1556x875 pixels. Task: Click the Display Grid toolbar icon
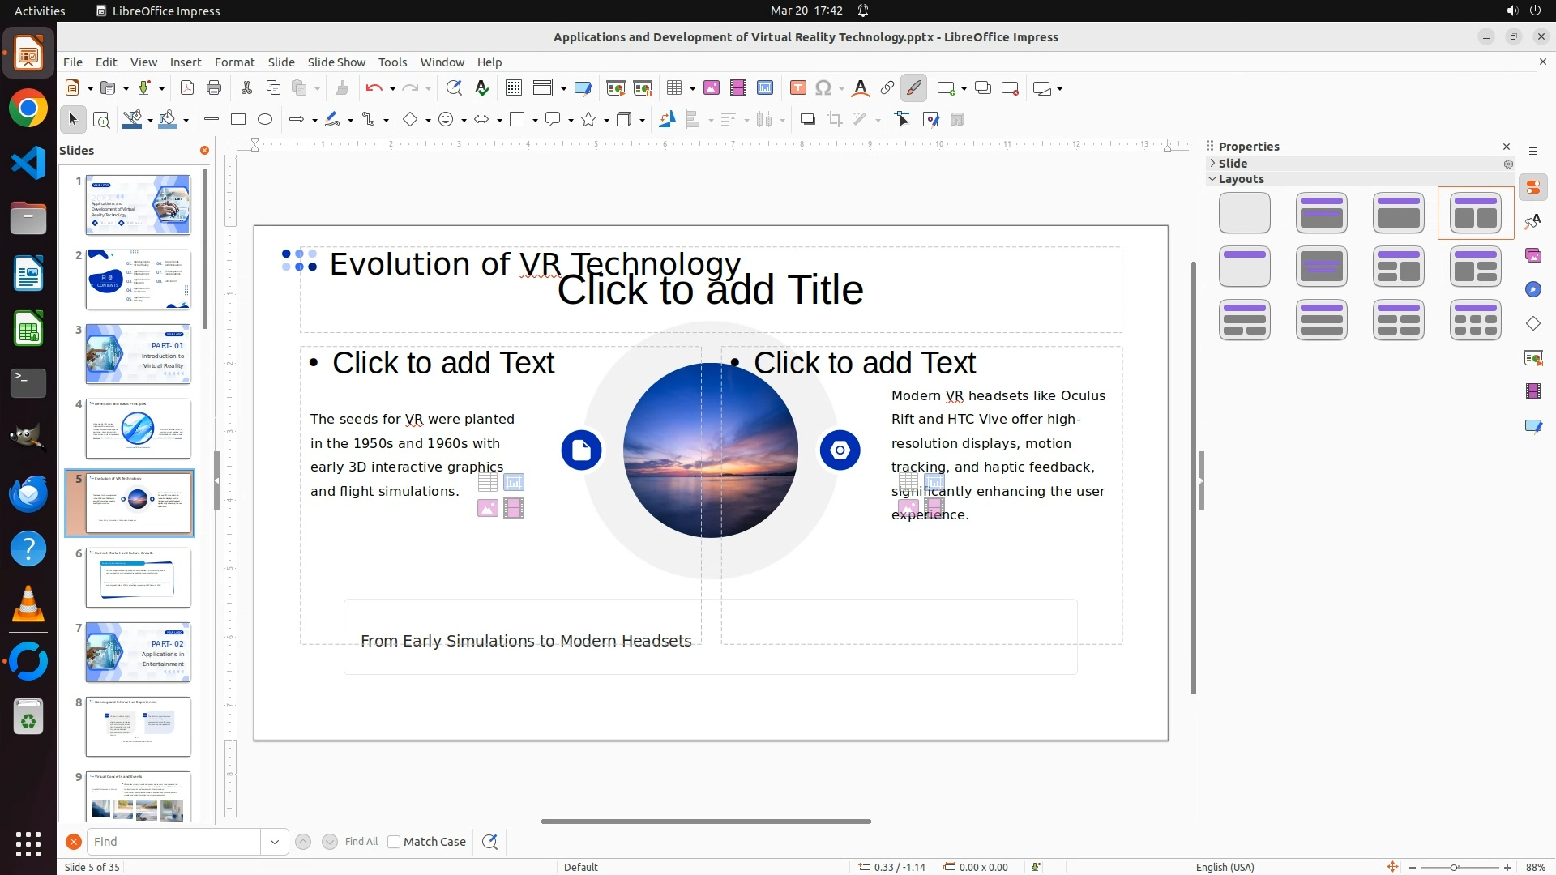tap(513, 88)
